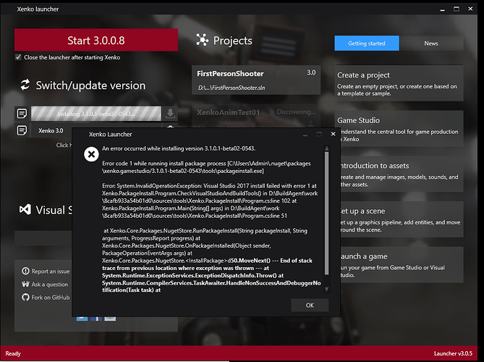Open the Create a project guide
484x362 pixels.
click(x=399, y=83)
